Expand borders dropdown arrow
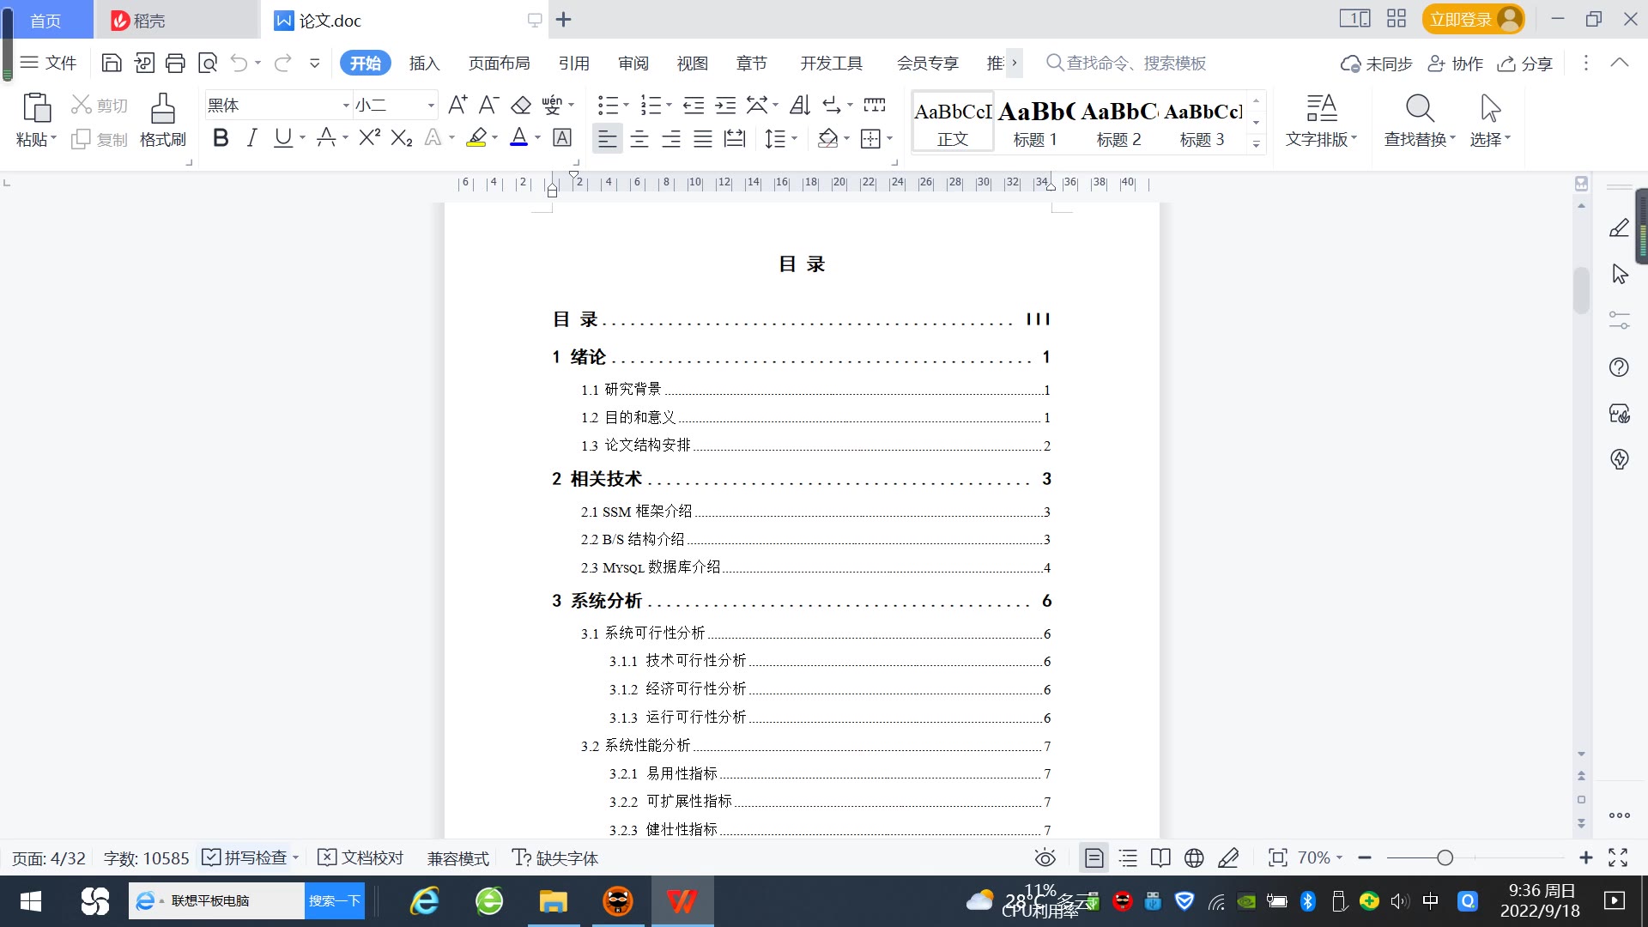This screenshot has height=927, width=1648. click(x=890, y=138)
